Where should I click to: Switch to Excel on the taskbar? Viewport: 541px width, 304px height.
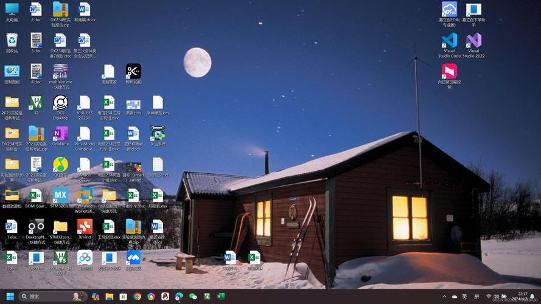tap(221, 297)
